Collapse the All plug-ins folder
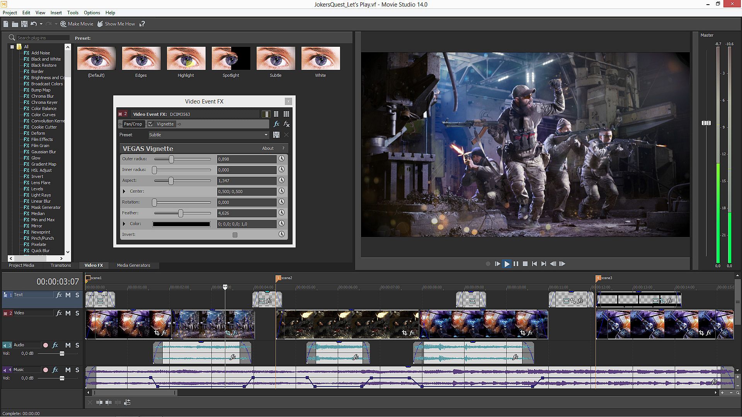 click(x=12, y=47)
